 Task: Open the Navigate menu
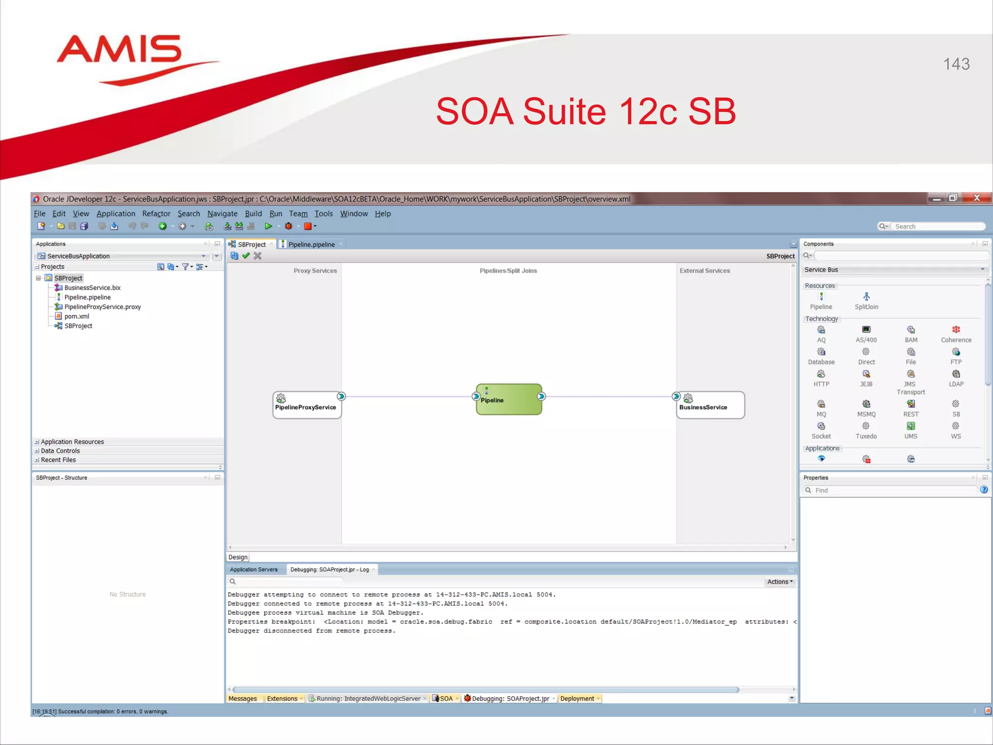point(222,213)
